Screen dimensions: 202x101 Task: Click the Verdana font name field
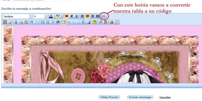coord(16,16)
